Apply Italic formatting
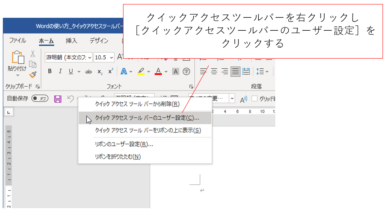Screen dimensions: 387x213 coord(60,72)
